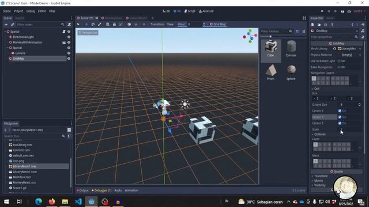369x207 pixels.
Task: Open Firefox from the taskbar
Action: click(x=52, y=201)
